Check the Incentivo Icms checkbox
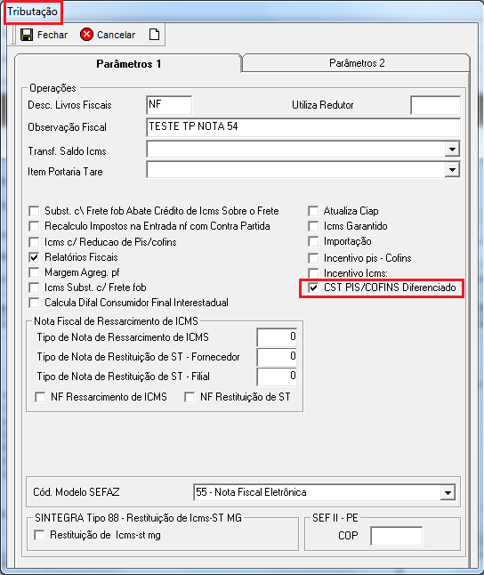The height and width of the screenshot is (575, 484). [x=313, y=273]
